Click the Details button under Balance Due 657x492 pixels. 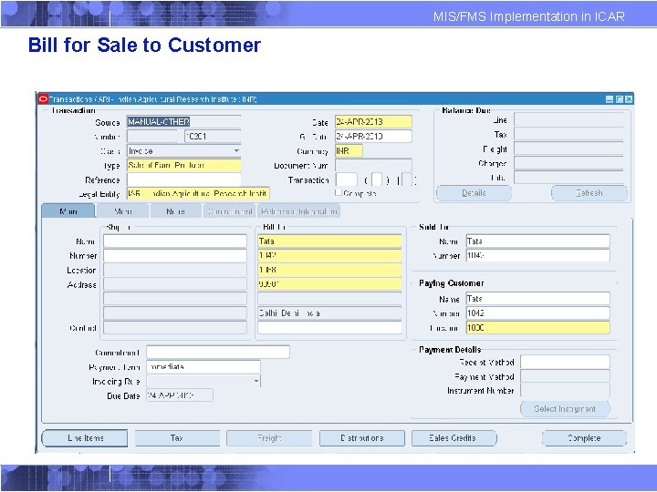[x=474, y=193]
